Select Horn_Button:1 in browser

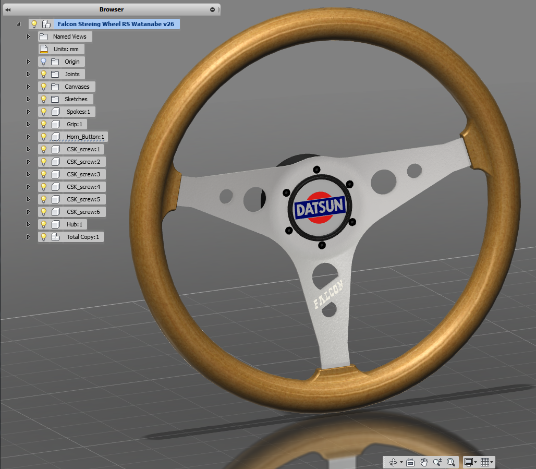[85, 137]
